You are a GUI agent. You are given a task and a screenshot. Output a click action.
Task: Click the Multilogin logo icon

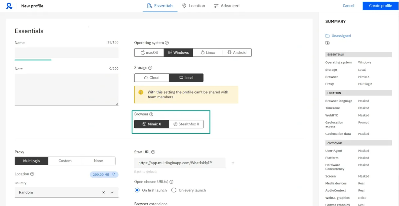[9, 6]
